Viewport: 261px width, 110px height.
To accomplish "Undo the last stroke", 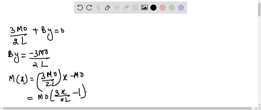I will coord(80,8).
